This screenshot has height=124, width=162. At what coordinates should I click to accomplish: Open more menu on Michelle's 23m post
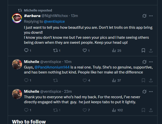click(x=151, y=91)
